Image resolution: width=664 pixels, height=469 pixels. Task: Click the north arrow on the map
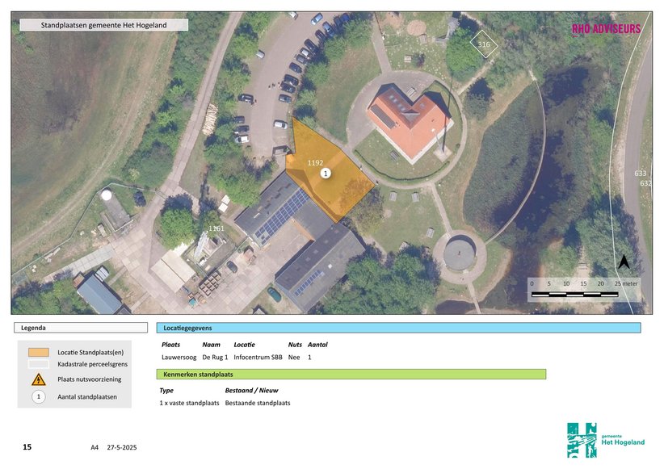coord(624,262)
